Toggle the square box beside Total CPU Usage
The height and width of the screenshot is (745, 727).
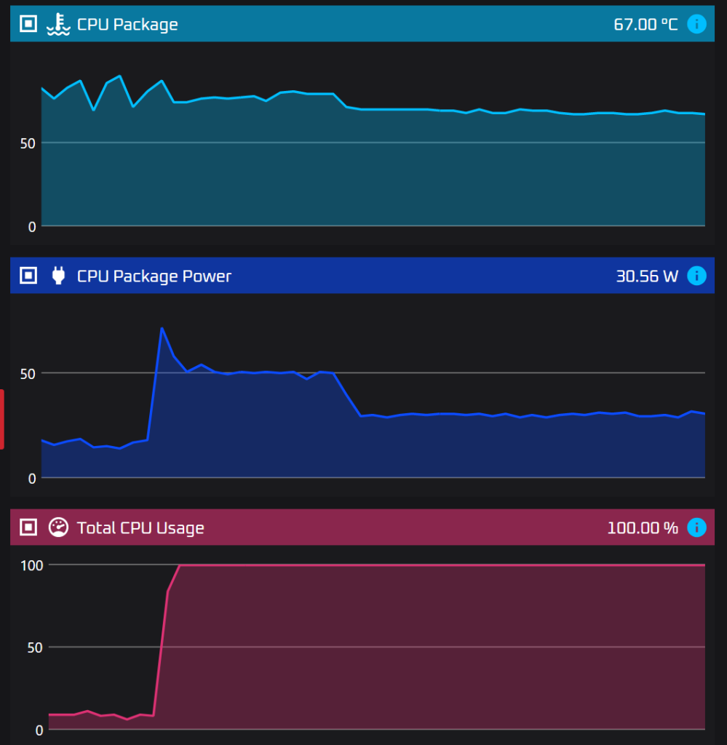point(28,527)
